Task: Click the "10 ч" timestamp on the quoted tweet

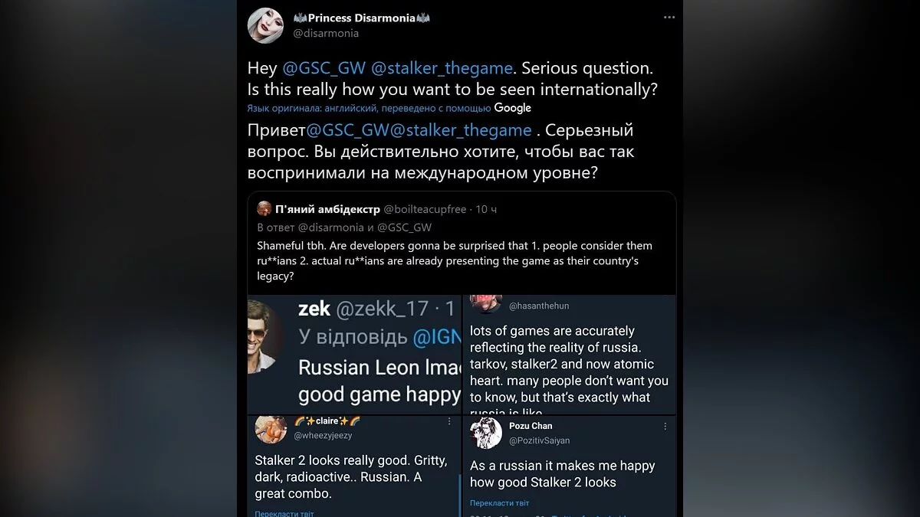Action: (486, 209)
